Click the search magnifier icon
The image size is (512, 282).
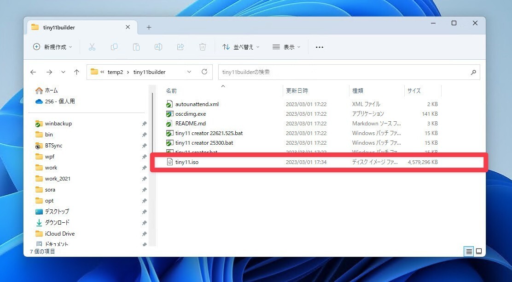[x=473, y=72]
